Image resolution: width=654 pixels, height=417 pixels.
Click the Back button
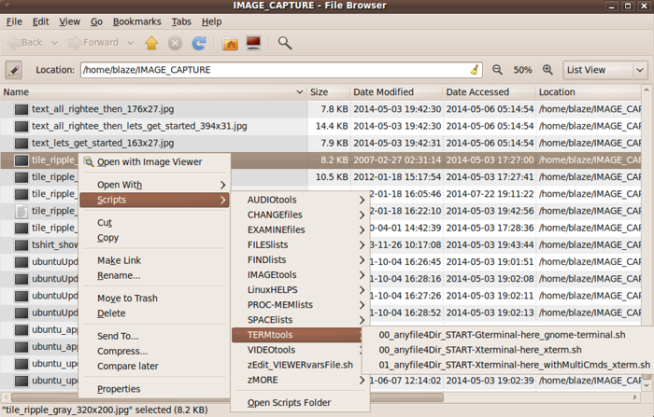tap(26, 43)
